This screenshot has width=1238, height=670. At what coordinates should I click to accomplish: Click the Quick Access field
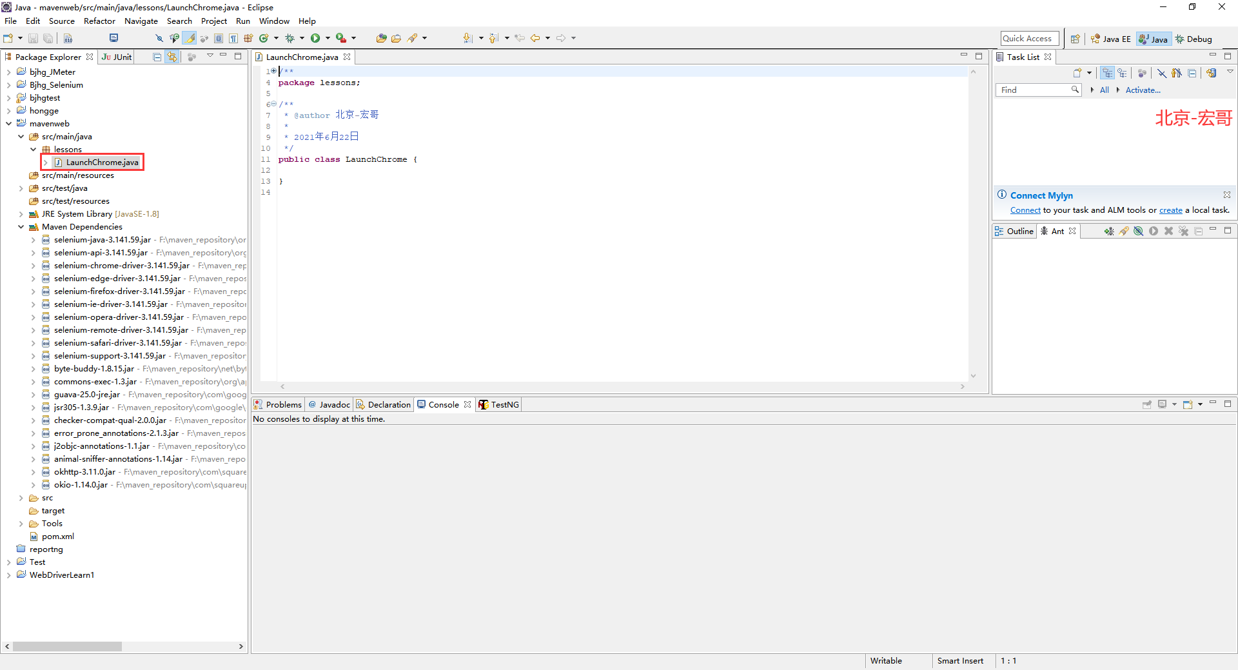coord(1030,39)
